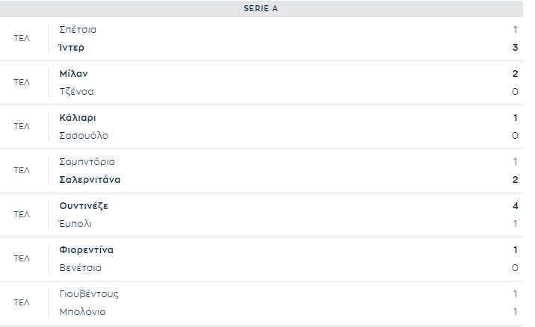Select the Κάλιαρι team name

[x=78, y=118]
